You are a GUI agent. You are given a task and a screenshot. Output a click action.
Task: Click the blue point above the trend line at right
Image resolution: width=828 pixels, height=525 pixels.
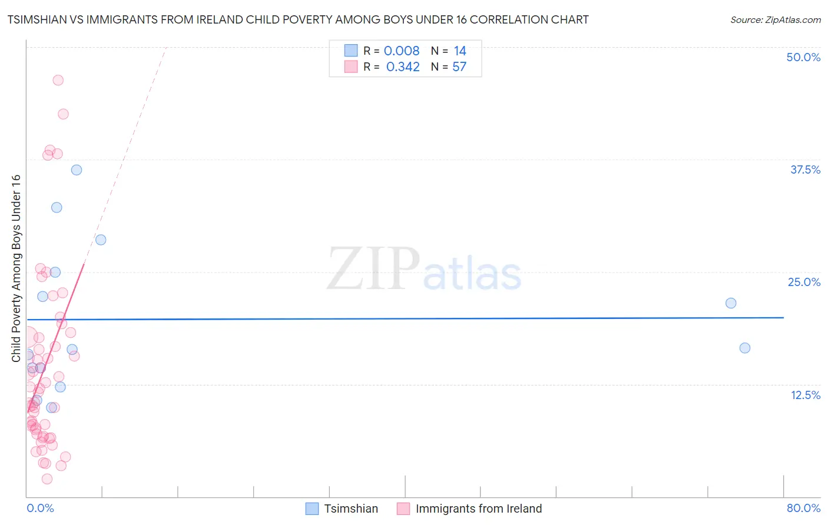coord(731,303)
